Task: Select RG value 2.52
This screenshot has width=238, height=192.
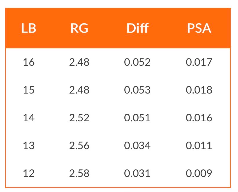Action: [79, 118]
